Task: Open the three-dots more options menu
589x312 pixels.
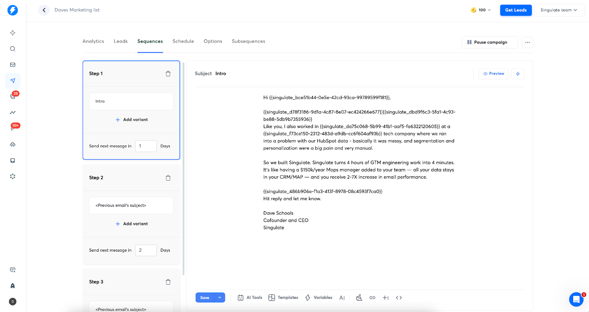Action: coord(527,42)
